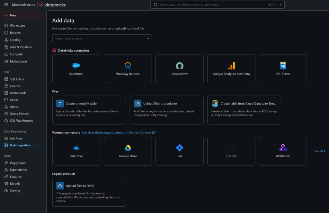Go to SQL Editor in sidebar
The image size is (329, 213).
click(17, 79)
